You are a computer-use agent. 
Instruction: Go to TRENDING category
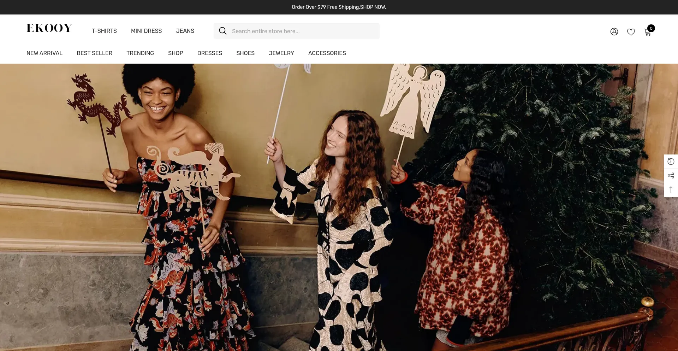(x=140, y=53)
